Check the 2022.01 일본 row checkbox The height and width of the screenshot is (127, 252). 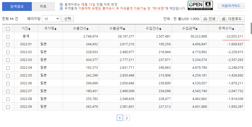click(x=8, y=44)
